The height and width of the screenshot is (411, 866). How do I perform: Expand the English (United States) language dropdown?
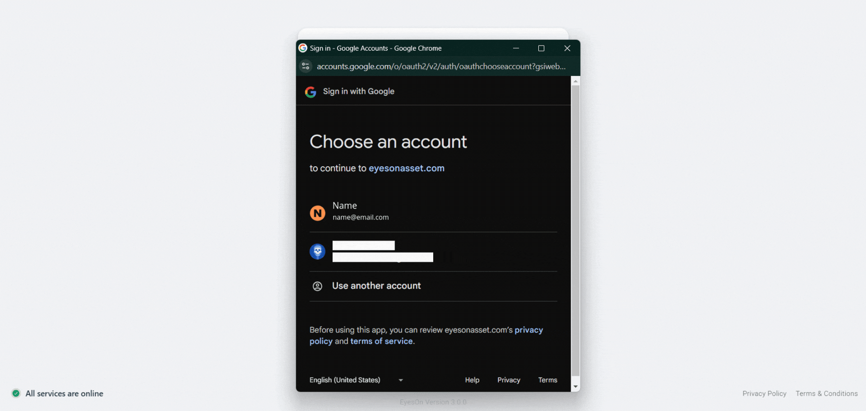tap(356, 380)
